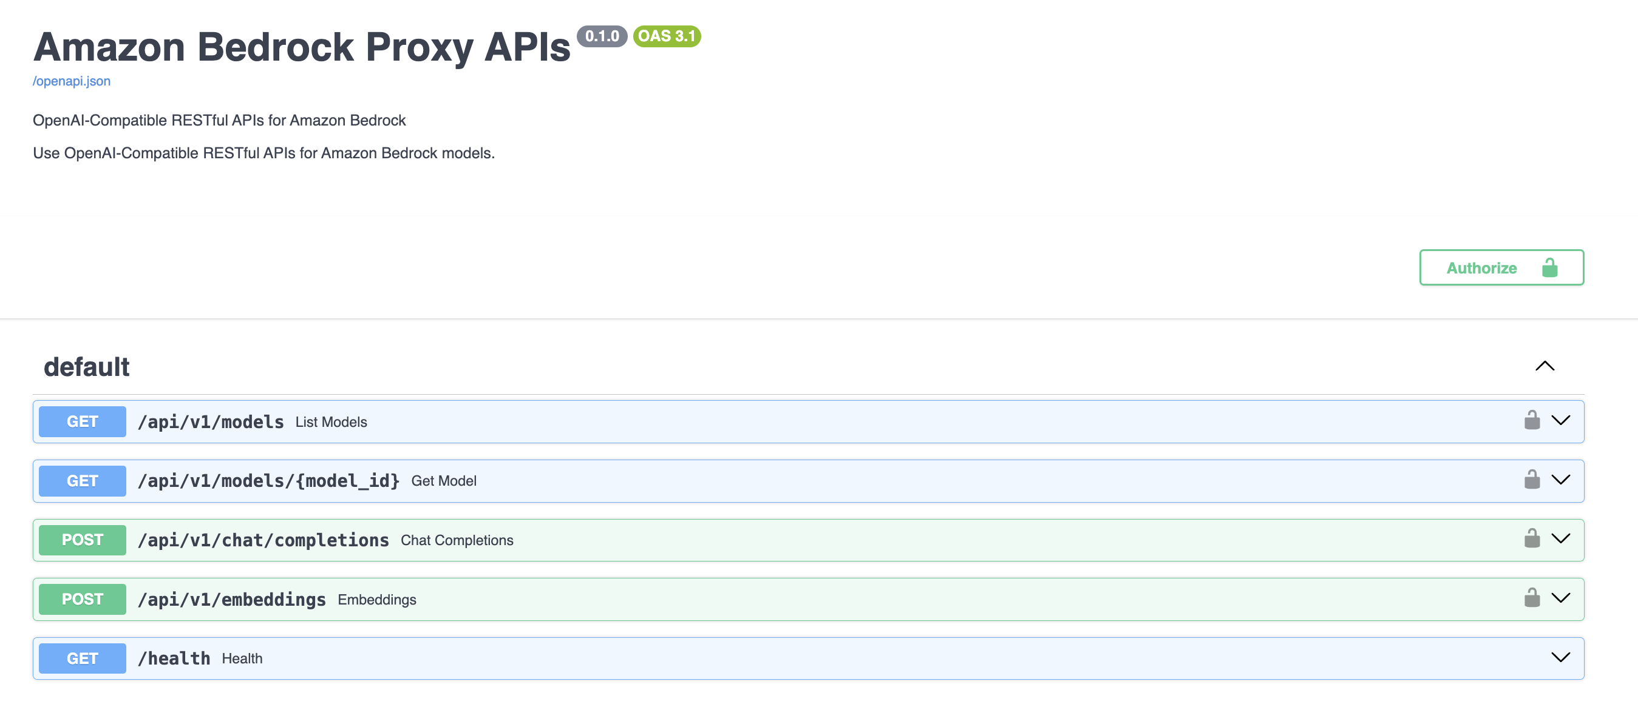Click the lock icon inside the Authorize button
Screen dimensions: 1638x707
[x=1549, y=268]
